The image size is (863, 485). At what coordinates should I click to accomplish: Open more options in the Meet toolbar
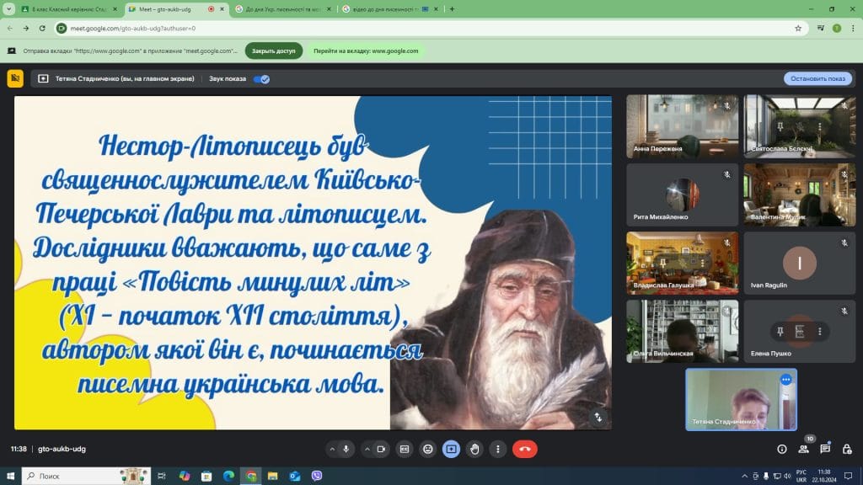coord(498,450)
